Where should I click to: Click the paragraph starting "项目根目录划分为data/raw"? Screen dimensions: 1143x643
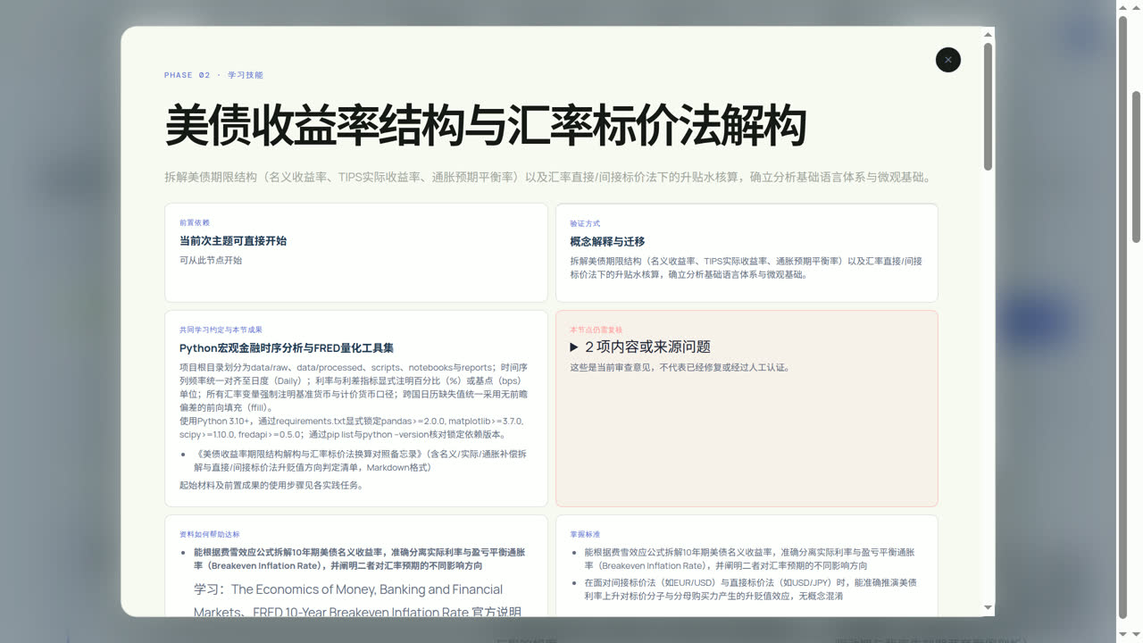[354, 388]
